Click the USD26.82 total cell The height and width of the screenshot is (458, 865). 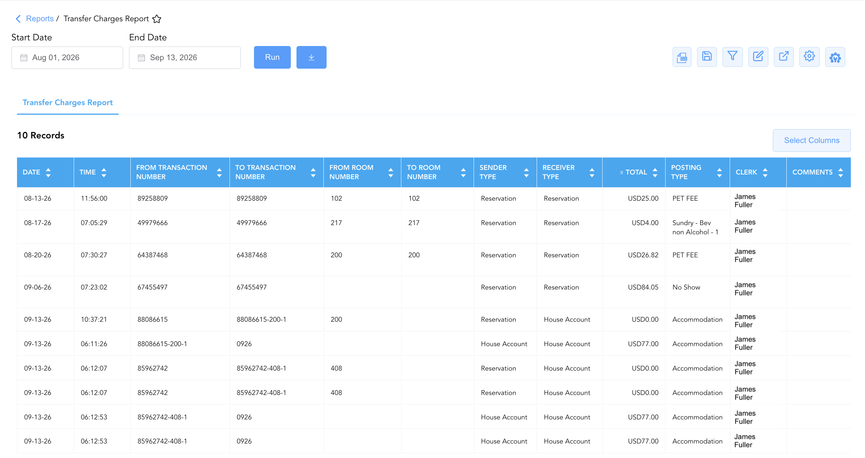pyautogui.click(x=643, y=255)
